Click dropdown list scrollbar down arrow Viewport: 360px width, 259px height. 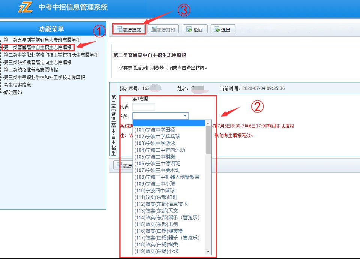coord(208,252)
